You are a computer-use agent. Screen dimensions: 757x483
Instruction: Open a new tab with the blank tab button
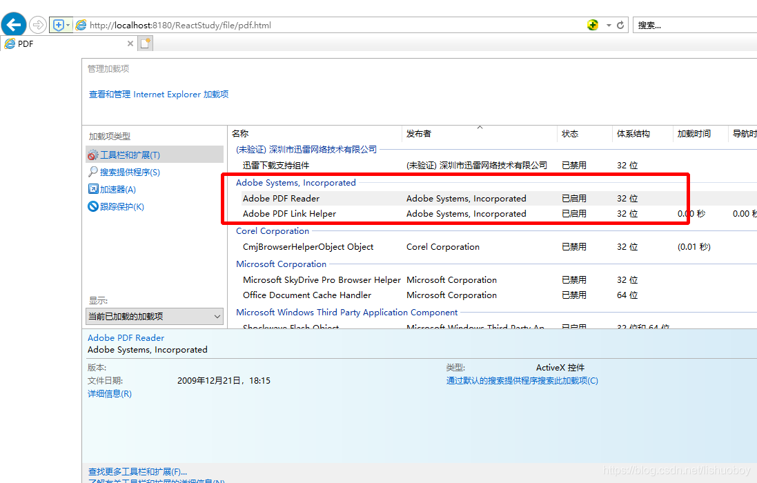[x=146, y=43]
